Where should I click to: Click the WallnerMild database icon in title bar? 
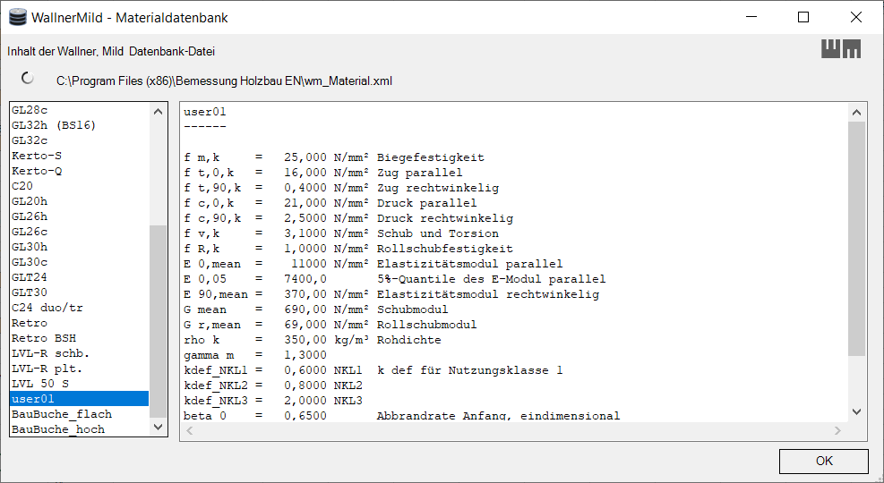18,18
